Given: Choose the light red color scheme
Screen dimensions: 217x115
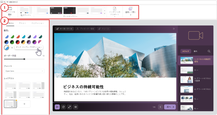Looking at the screenshot, I should point(18,36).
